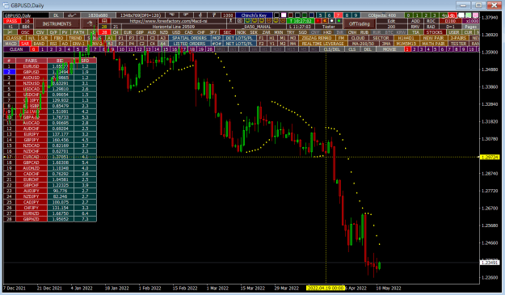Image resolution: width=505 pixels, height=295 pixels.
Task: Click the scissors icon left of OSC
Action: pyautogui.click(x=10, y=32)
